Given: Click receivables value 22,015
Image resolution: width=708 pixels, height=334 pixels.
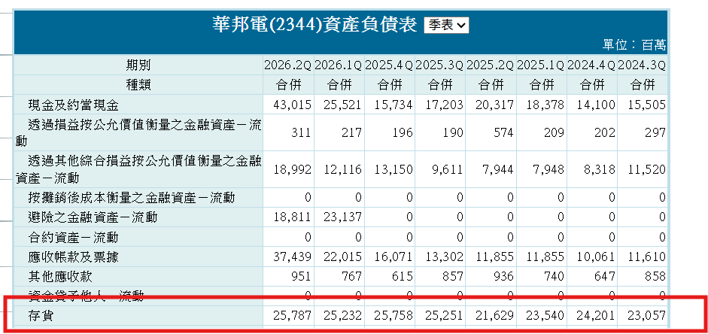Looking at the screenshot, I should (x=342, y=257).
